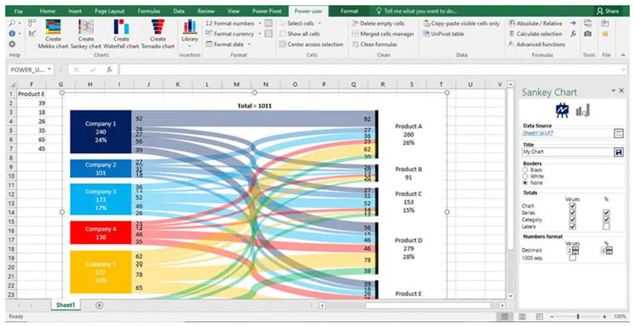Open the Library insertion icon
Image resolution: width=633 pixels, height=326 pixels.
190,27
